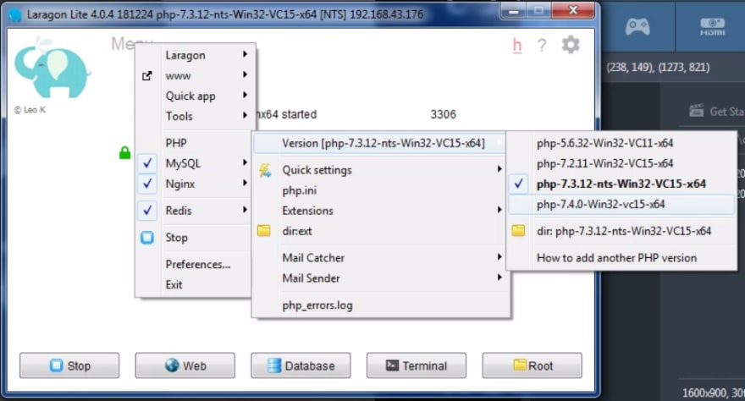The height and width of the screenshot is (401, 745).
Task: Click the red 'h' icon
Action: point(517,46)
